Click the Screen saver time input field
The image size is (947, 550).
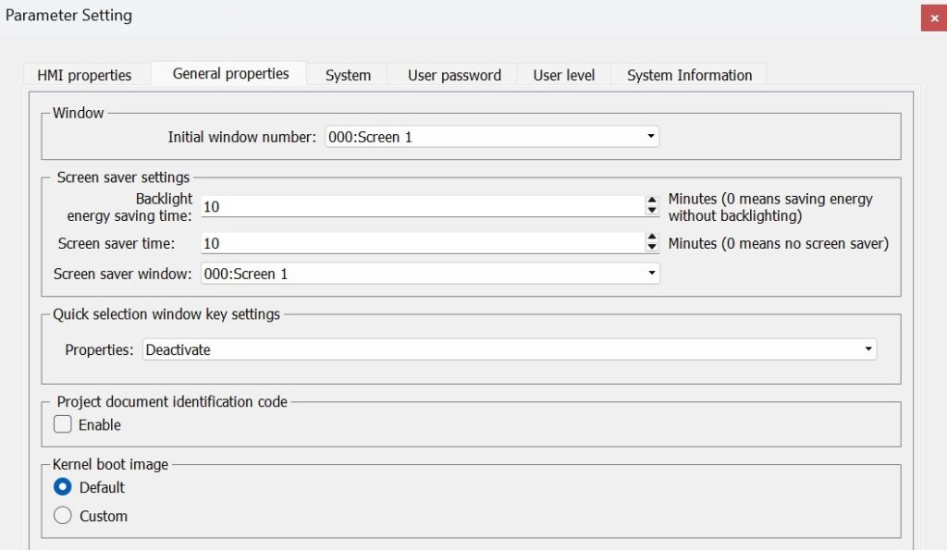[423, 243]
